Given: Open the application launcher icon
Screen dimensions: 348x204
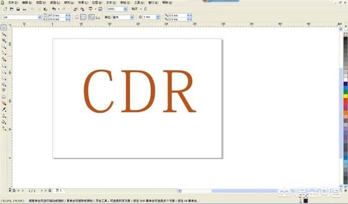Looking at the screenshot, I should [91, 9].
